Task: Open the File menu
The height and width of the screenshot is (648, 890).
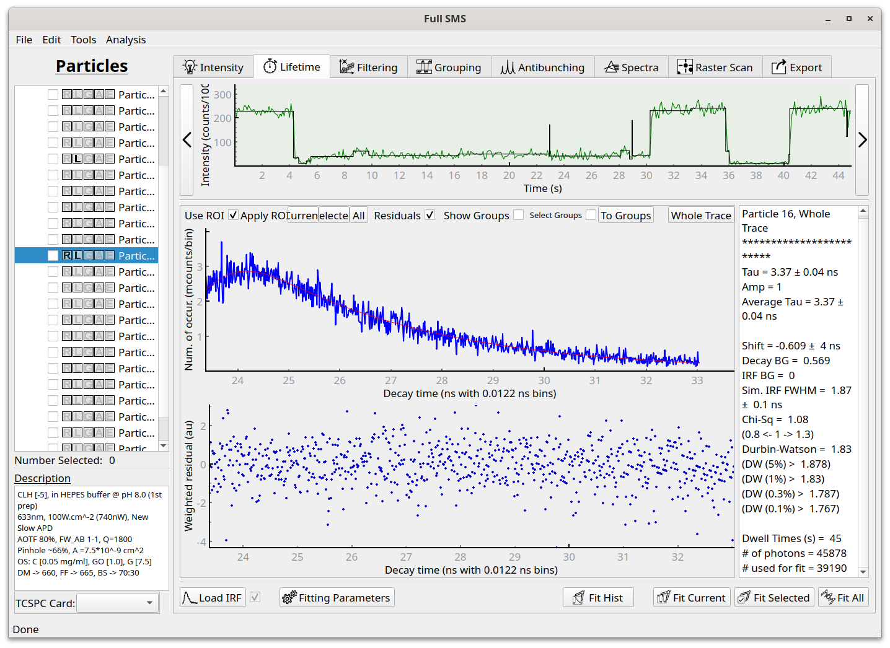Action: [24, 40]
